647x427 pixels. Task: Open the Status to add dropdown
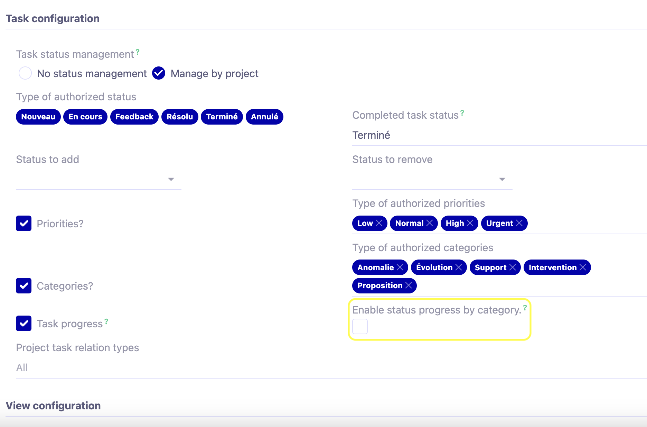(171, 179)
